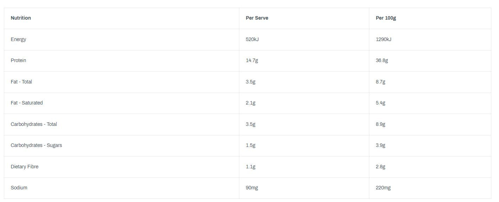This screenshot has height=202, width=499.
Task: Select the Protein row label
Action: coord(18,60)
